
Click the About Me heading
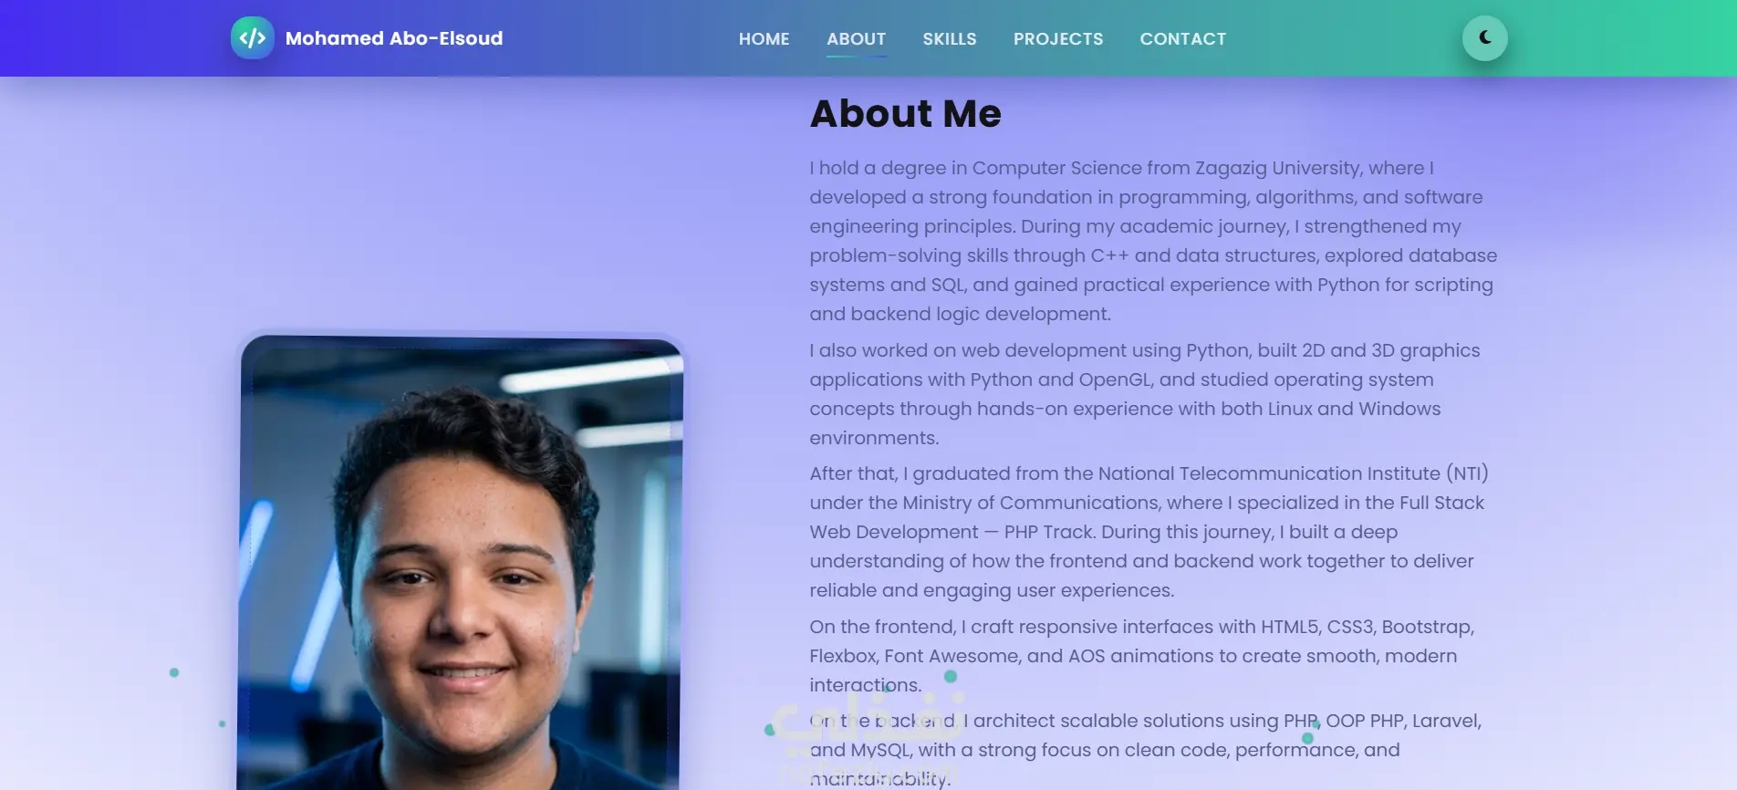tap(905, 114)
